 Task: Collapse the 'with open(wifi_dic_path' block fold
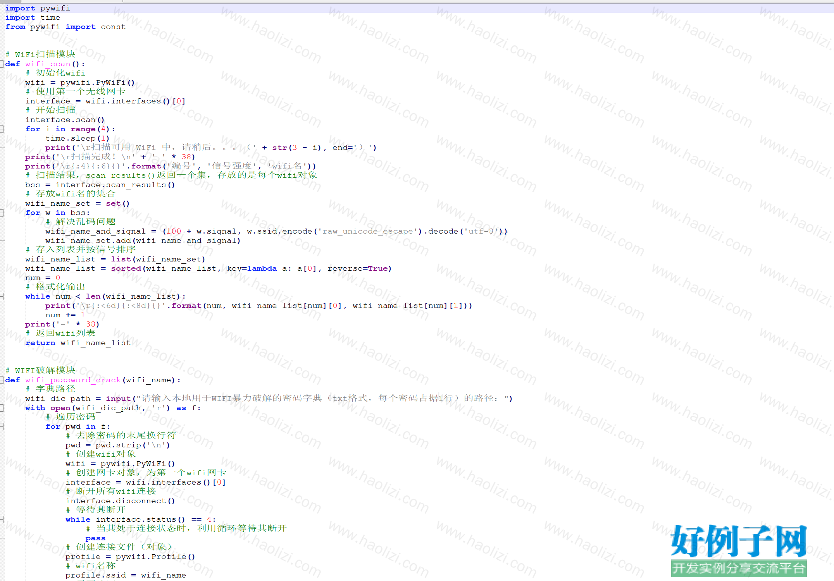point(2,408)
